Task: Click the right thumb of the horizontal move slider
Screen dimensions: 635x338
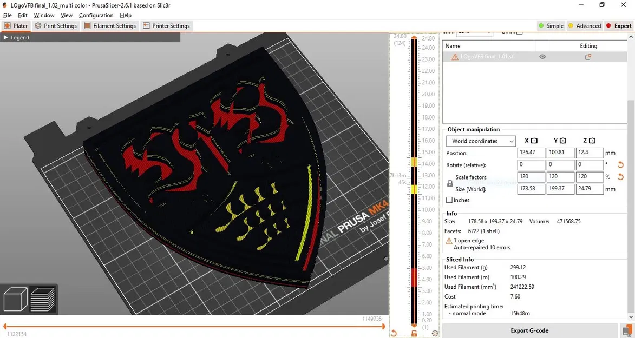Action: (x=383, y=326)
